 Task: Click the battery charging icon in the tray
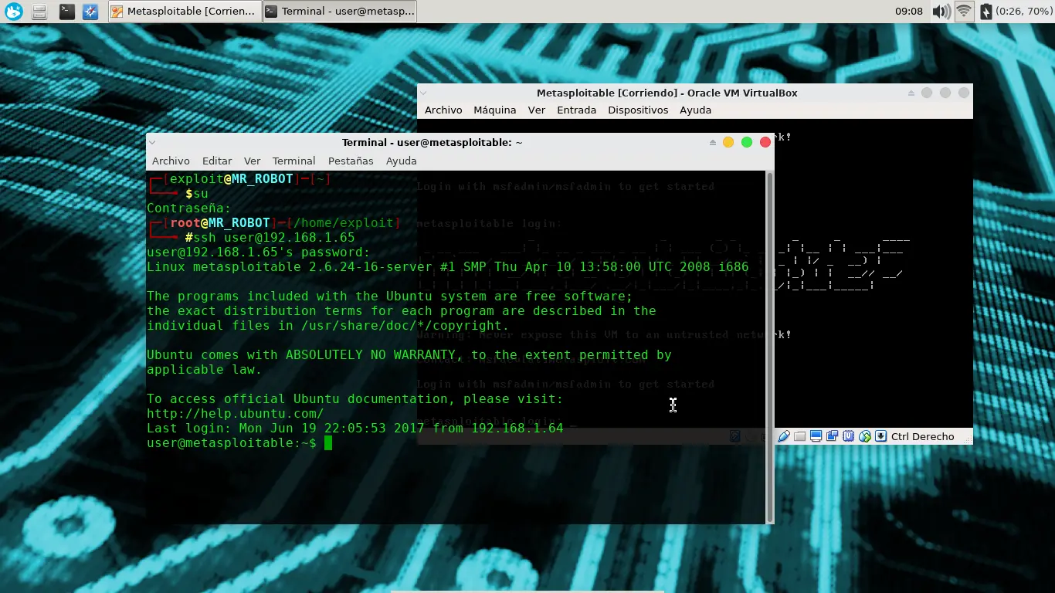tap(985, 12)
